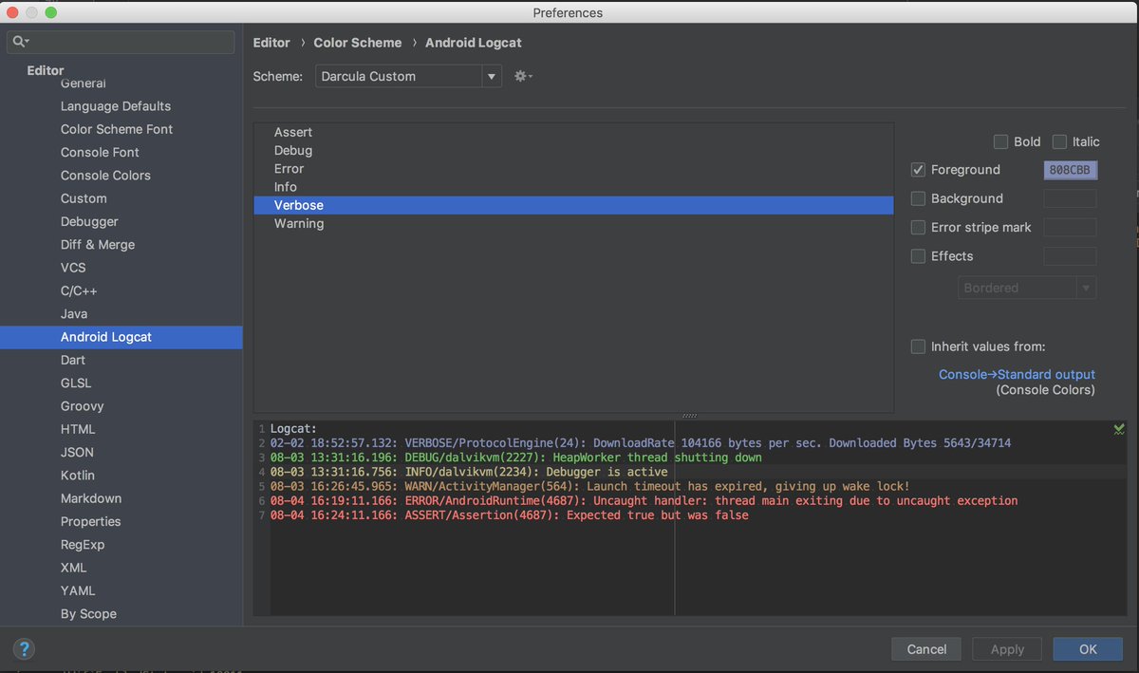
Task: Click the green checkmark inspection icon in the preview
Action: 1119,429
